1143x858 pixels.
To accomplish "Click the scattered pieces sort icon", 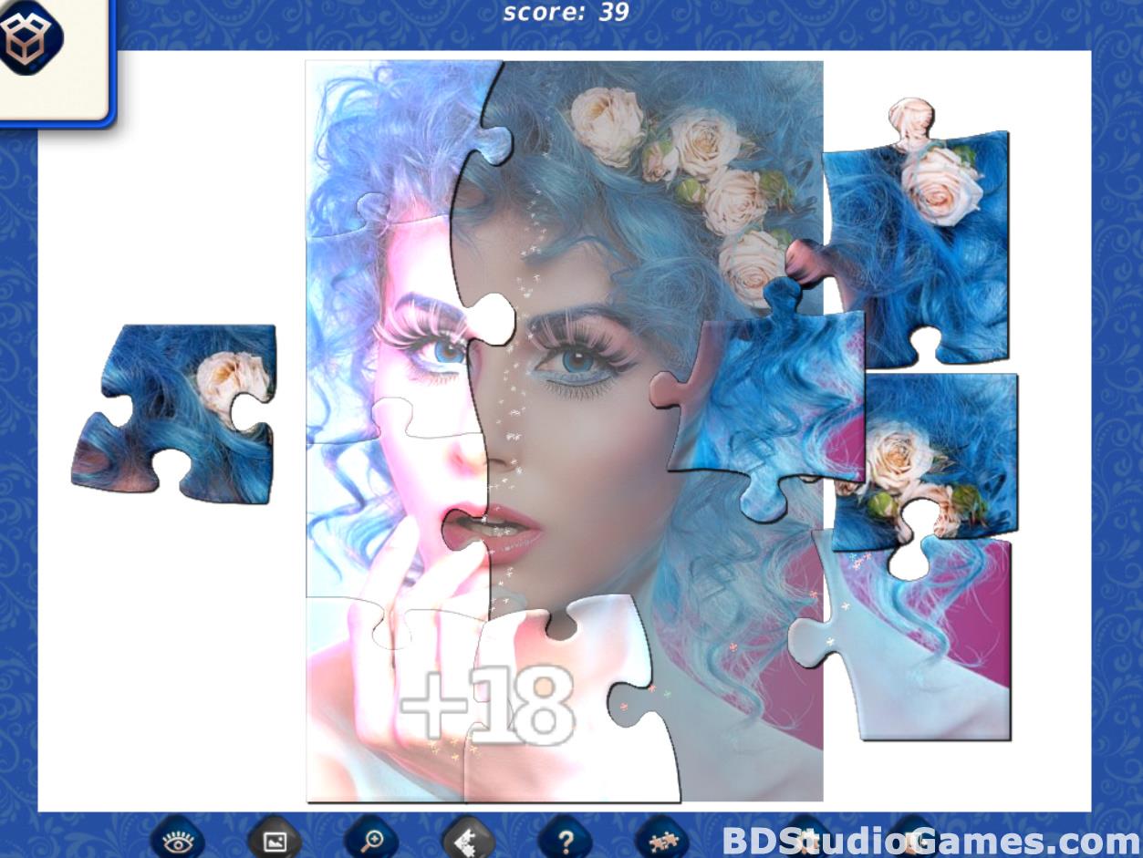I will [661, 840].
